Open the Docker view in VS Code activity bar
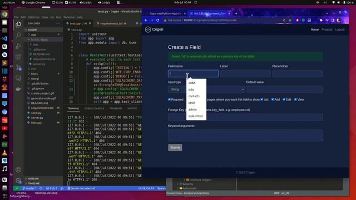The image size is (356, 200). click(x=18, y=89)
